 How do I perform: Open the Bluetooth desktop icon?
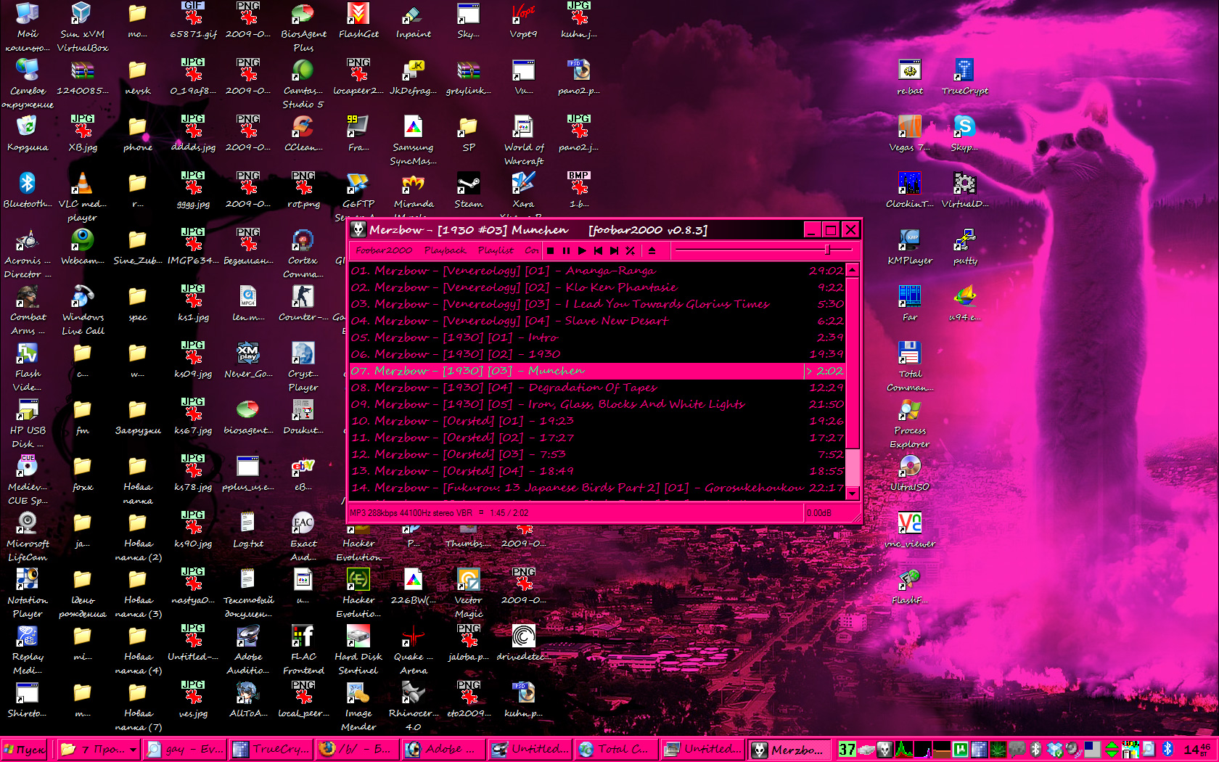point(28,190)
